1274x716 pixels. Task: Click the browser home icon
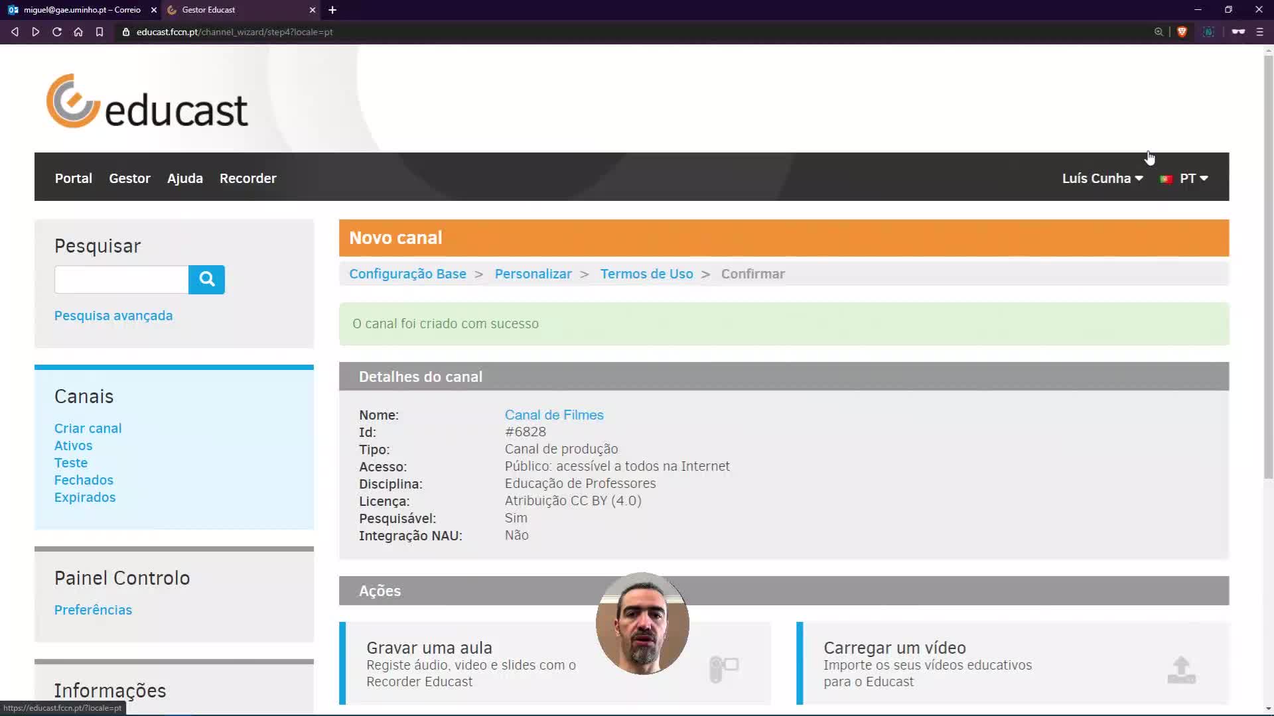78,32
